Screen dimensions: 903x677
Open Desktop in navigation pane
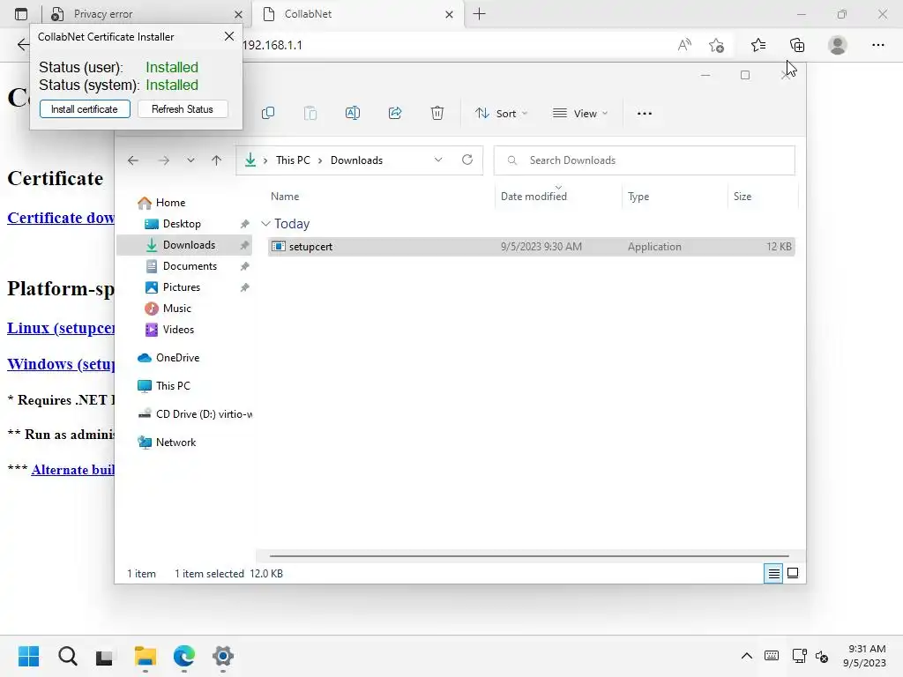(173, 224)
